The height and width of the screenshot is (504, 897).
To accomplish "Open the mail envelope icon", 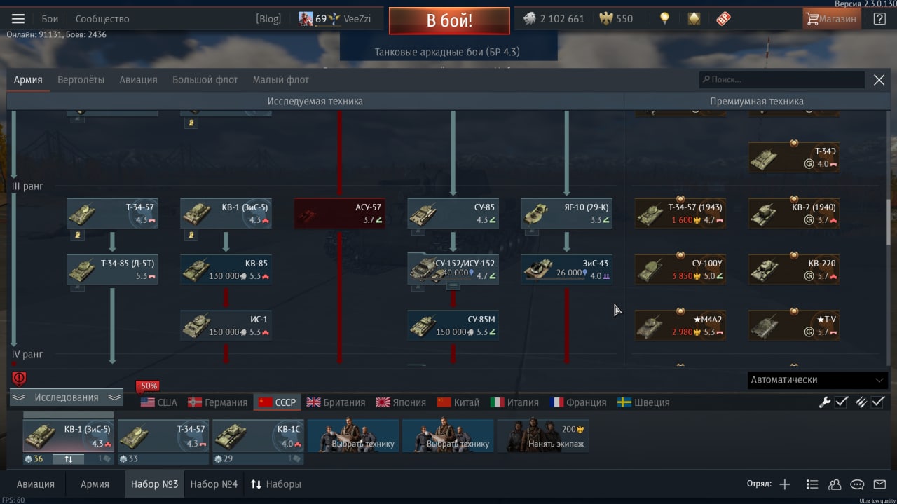I will (879, 484).
